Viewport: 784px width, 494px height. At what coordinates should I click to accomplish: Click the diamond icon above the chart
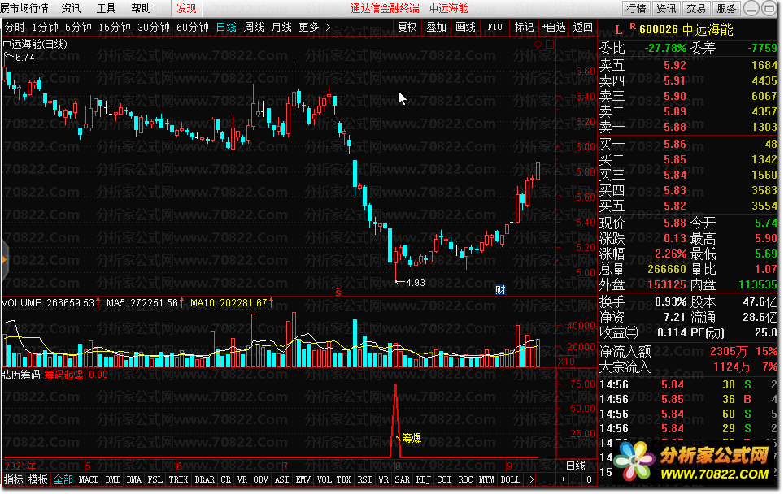pos(538,45)
